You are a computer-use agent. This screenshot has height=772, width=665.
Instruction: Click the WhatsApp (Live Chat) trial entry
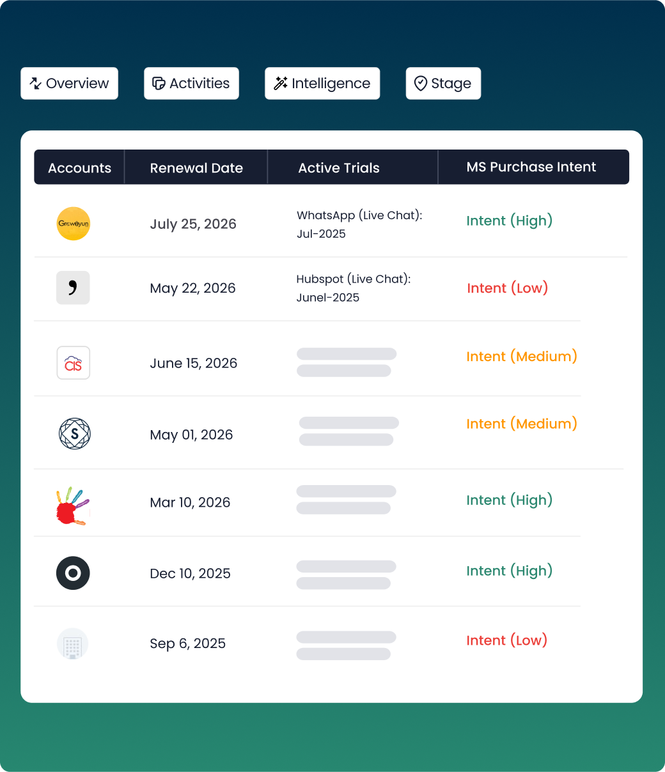click(359, 224)
